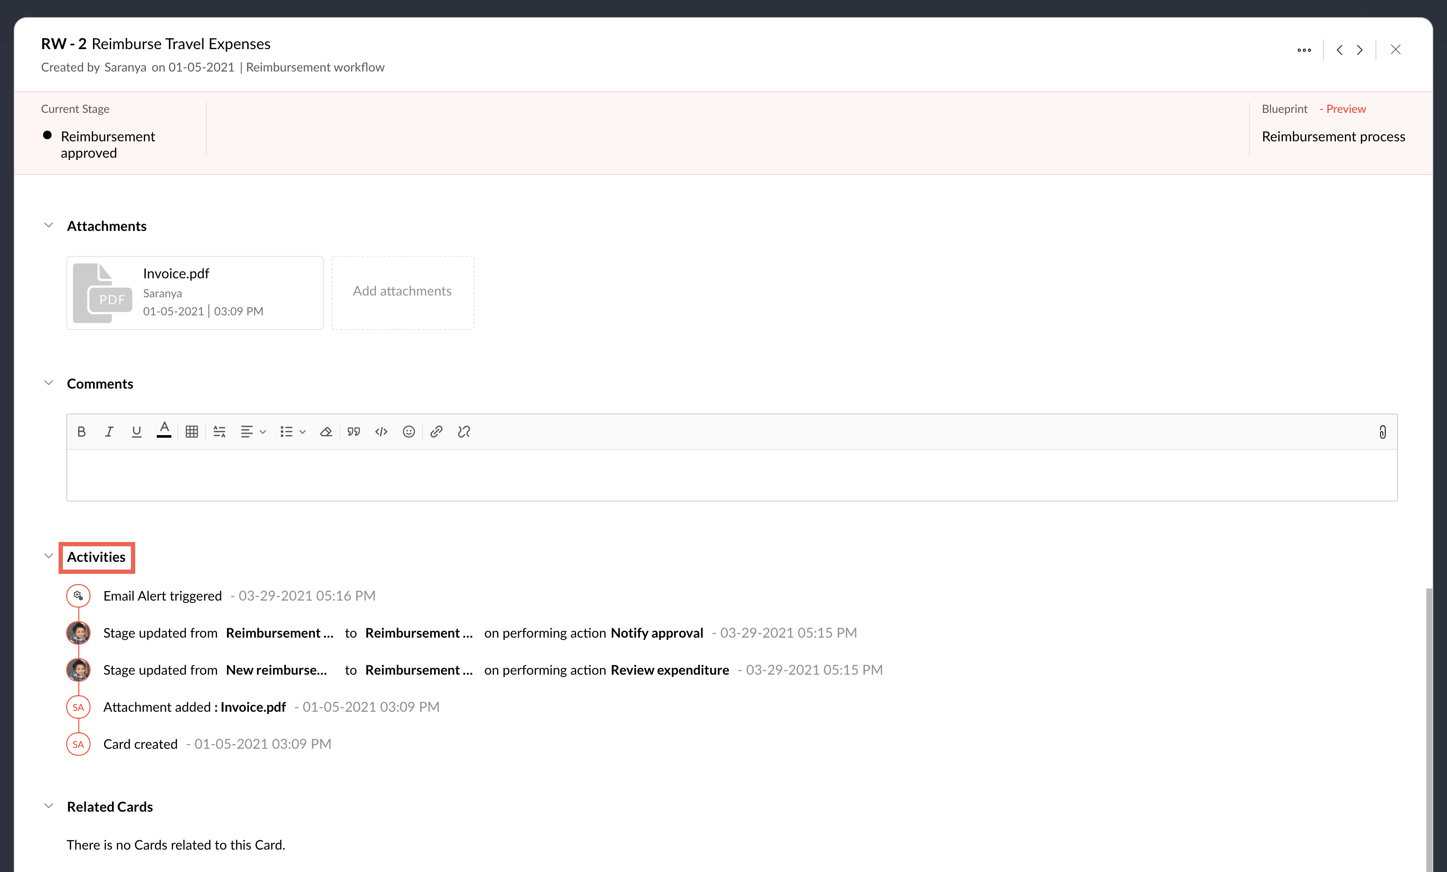
Task: Click the remove link icon
Action: (x=464, y=432)
